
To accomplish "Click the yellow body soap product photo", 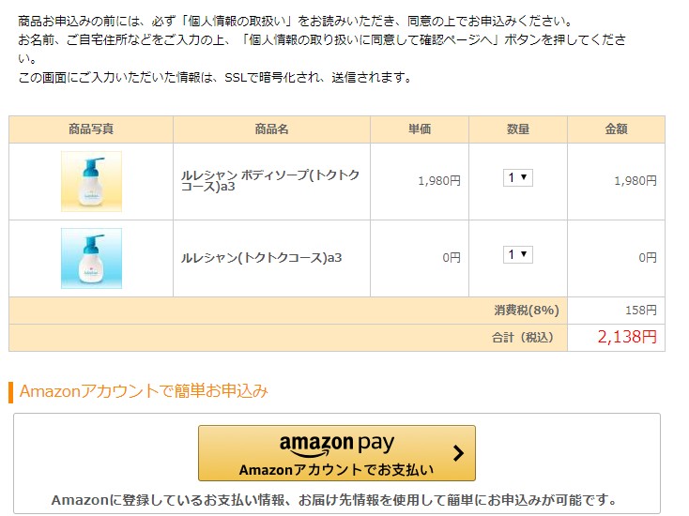I will 91,181.
